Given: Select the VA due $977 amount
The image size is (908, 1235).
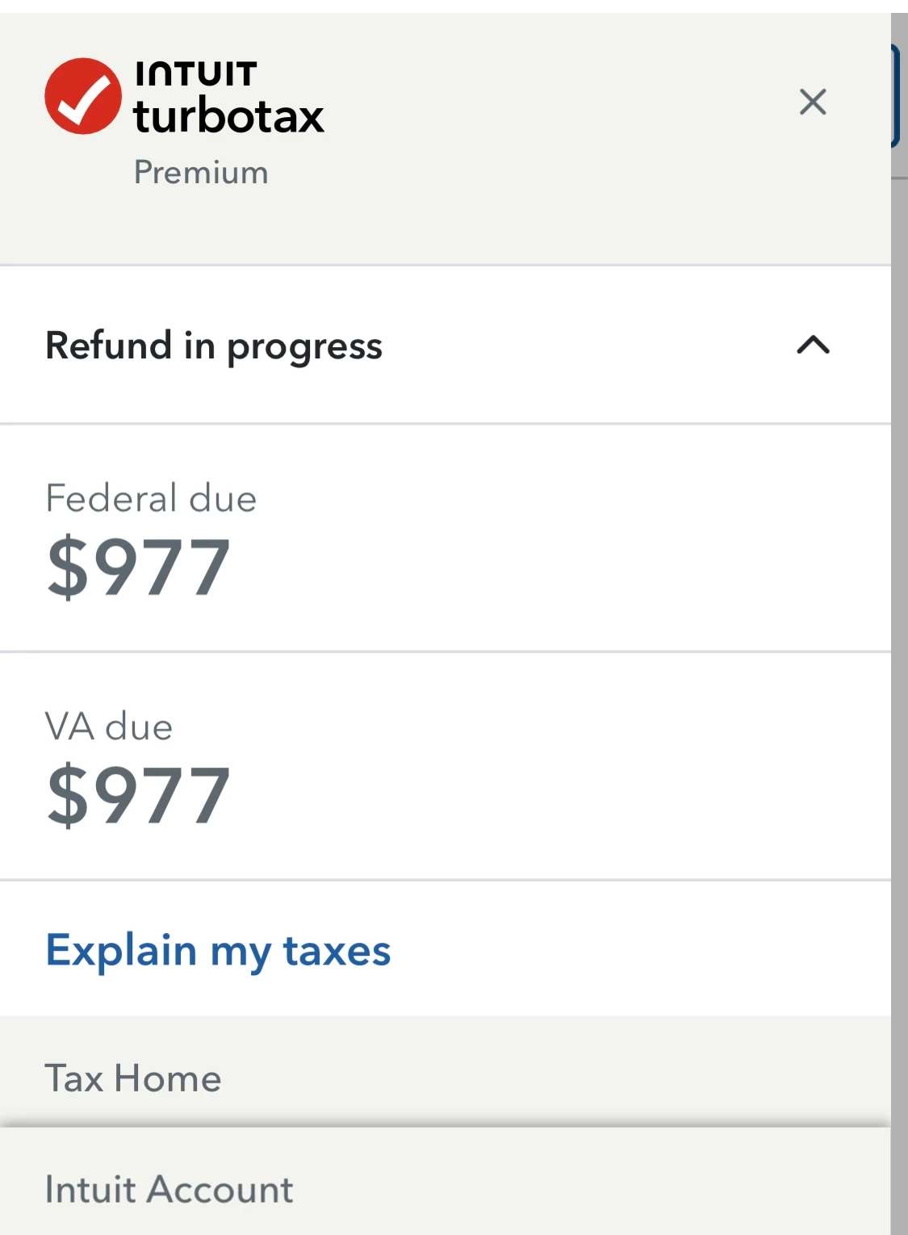Looking at the screenshot, I should 139,796.
